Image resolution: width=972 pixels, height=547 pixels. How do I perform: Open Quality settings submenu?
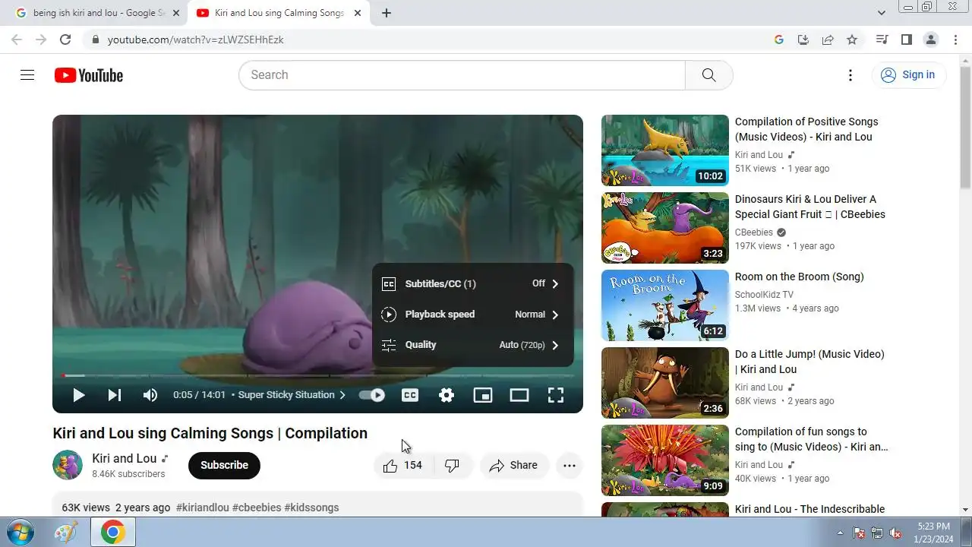point(472,344)
